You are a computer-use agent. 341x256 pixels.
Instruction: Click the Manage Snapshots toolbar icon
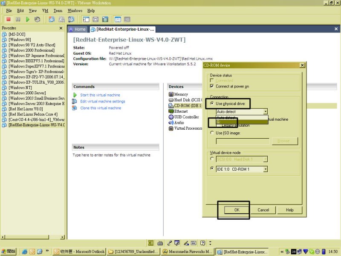[x=71, y=19]
